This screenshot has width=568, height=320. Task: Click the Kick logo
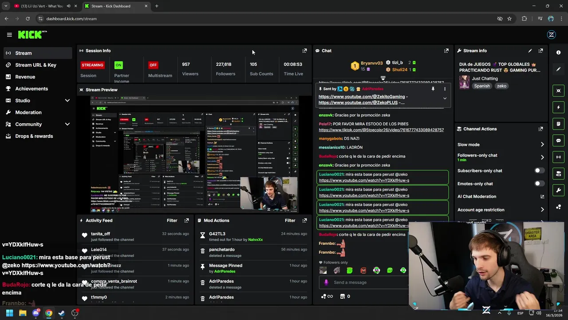point(32,35)
